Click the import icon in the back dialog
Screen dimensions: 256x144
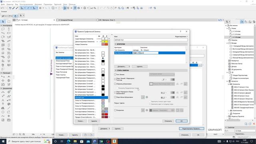85,135
